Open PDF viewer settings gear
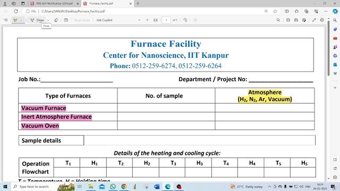This screenshot has height=191, width=340. 322,20
